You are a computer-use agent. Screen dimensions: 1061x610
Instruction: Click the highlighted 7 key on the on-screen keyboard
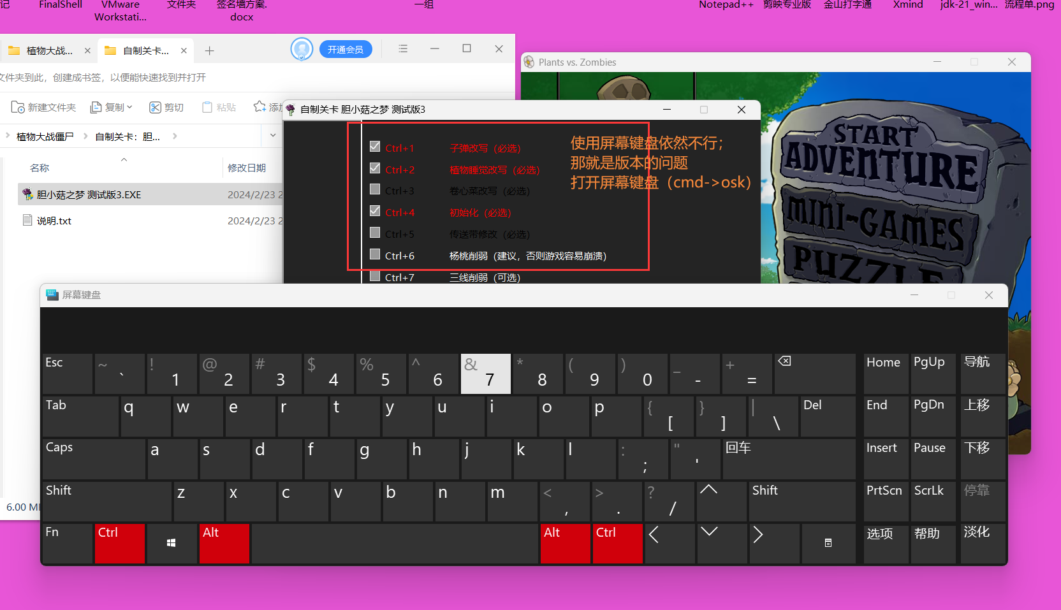486,373
